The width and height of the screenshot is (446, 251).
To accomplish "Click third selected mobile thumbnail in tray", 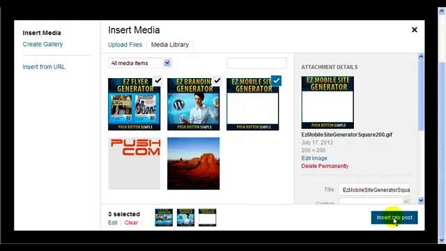I will click(208, 218).
